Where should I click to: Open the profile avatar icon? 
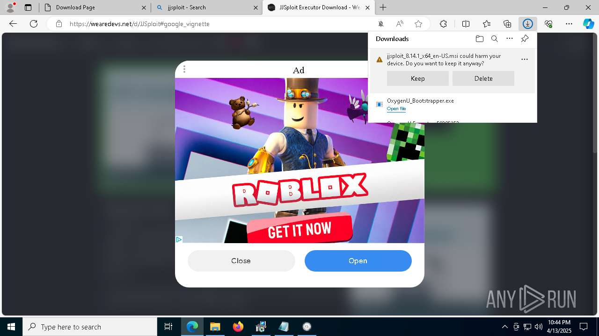(x=10, y=7)
